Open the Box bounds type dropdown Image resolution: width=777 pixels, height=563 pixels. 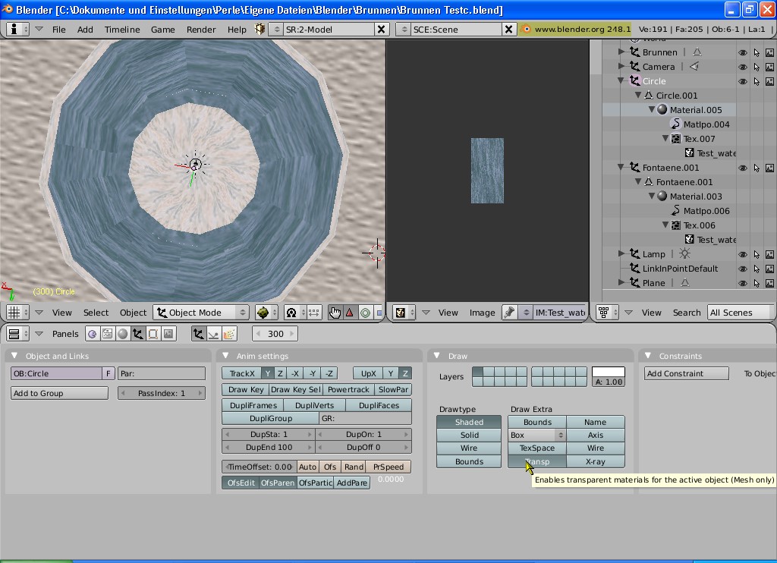coord(537,435)
